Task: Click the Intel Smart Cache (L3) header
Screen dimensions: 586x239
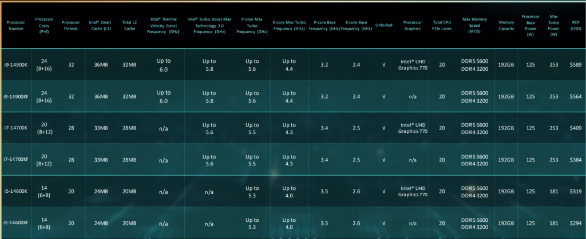Action: coord(100,25)
